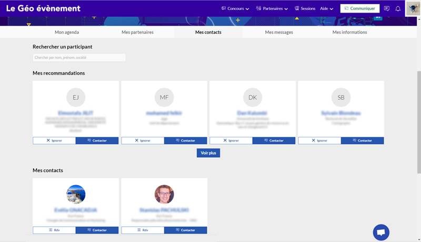Click the DK initials avatar
Screen dimensions: 421x242
coord(253,97)
